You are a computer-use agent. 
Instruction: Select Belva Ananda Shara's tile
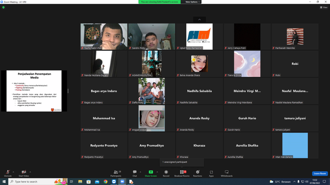[200, 64]
